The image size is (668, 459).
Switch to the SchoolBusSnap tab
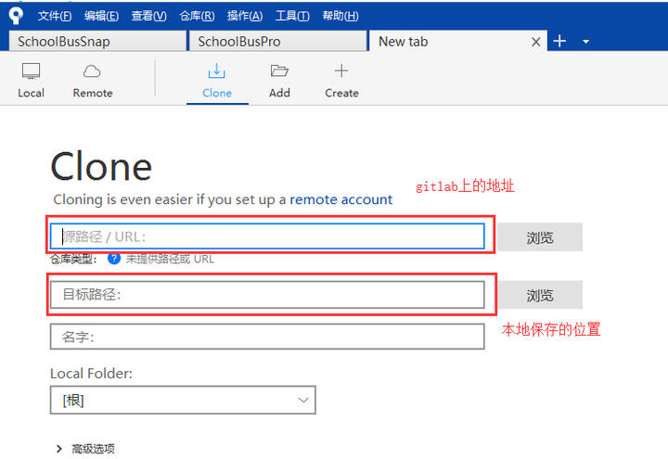coord(97,42)
